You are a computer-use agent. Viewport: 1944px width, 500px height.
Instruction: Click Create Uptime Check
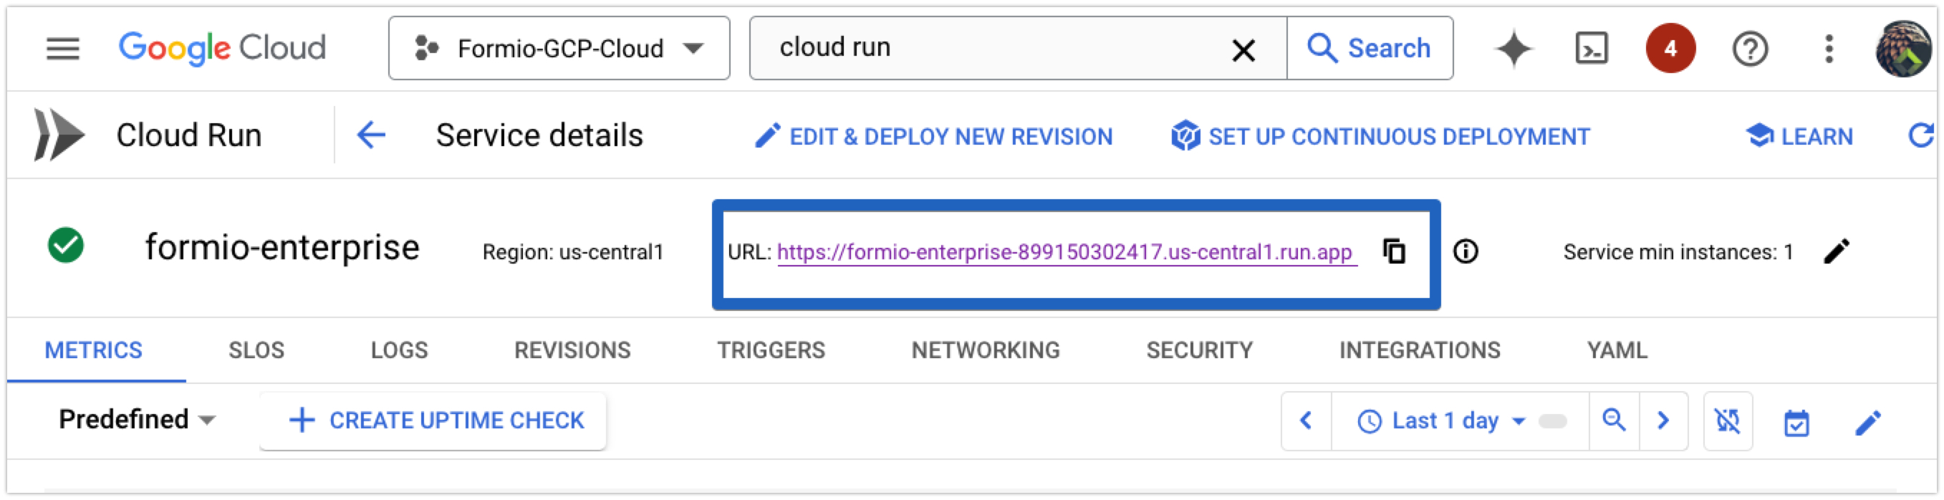(x=433, y=420)
